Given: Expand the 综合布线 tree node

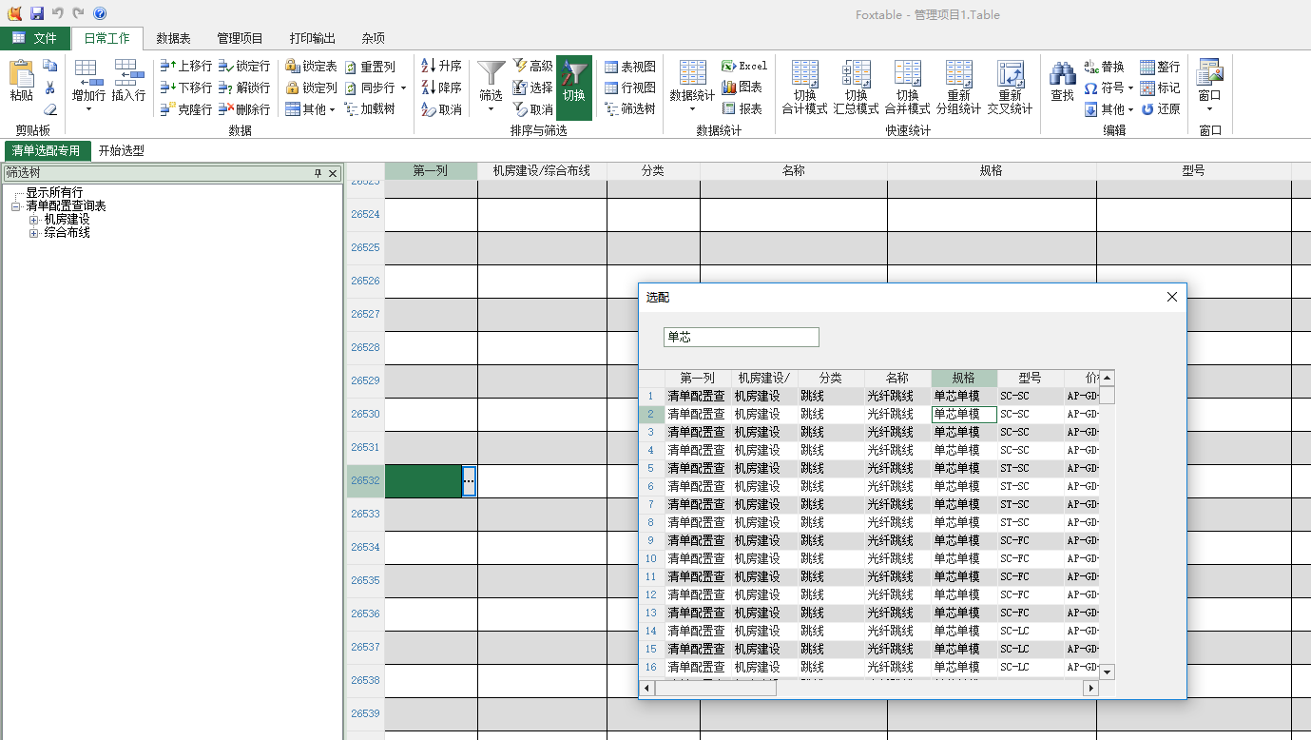Looking at the screenshot, I should coord(34,233).
